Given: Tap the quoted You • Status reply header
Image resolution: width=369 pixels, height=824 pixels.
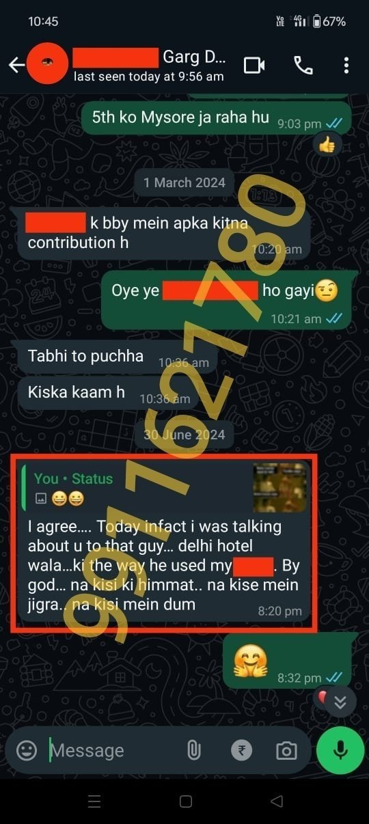Looking at the screenshot, I should [73, 479].
